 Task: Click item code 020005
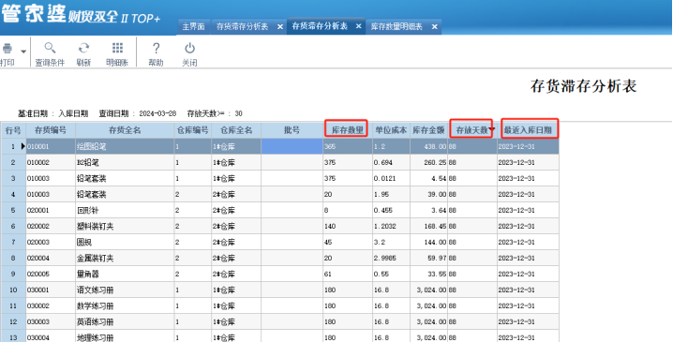pos(51,274)
